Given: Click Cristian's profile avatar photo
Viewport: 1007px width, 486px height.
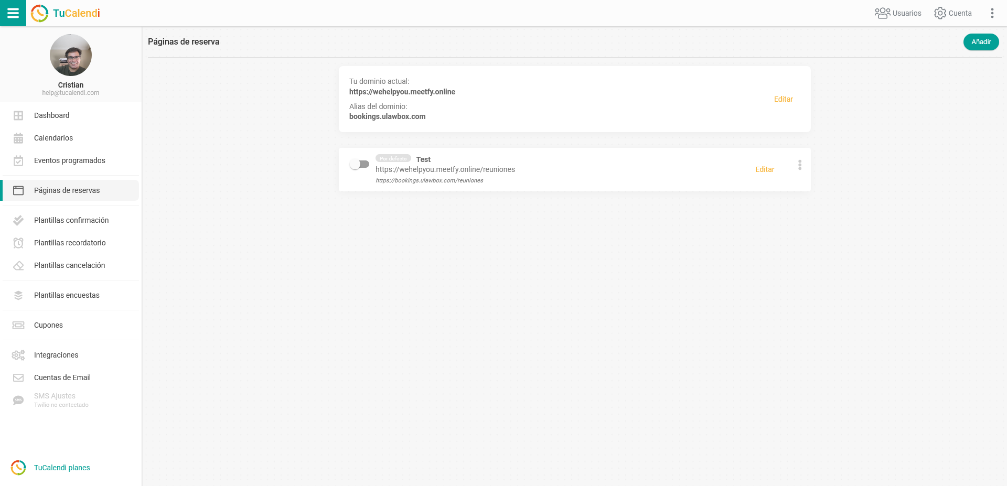Looking at the screenshot, I should point(71,55).
